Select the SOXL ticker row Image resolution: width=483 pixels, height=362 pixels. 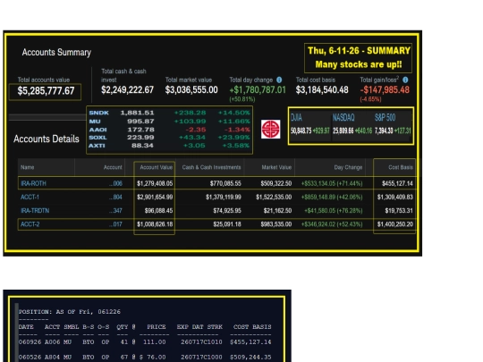click(x=169, y=138)
